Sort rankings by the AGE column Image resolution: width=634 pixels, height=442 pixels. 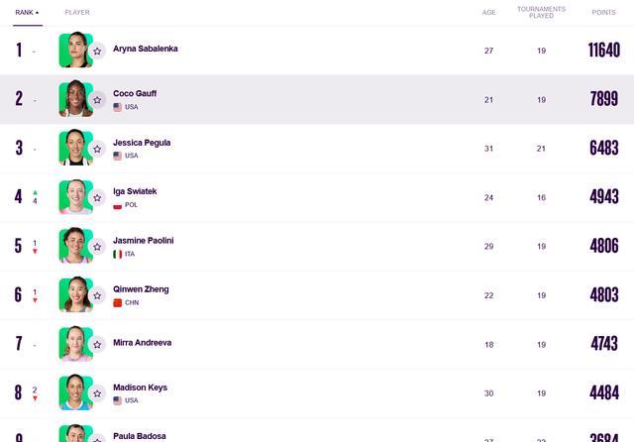488,13
